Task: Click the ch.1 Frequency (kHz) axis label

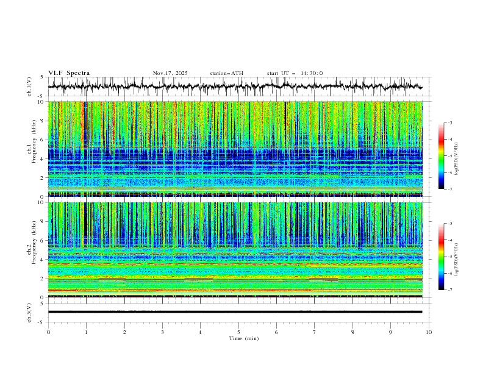Action: [32, 141]
